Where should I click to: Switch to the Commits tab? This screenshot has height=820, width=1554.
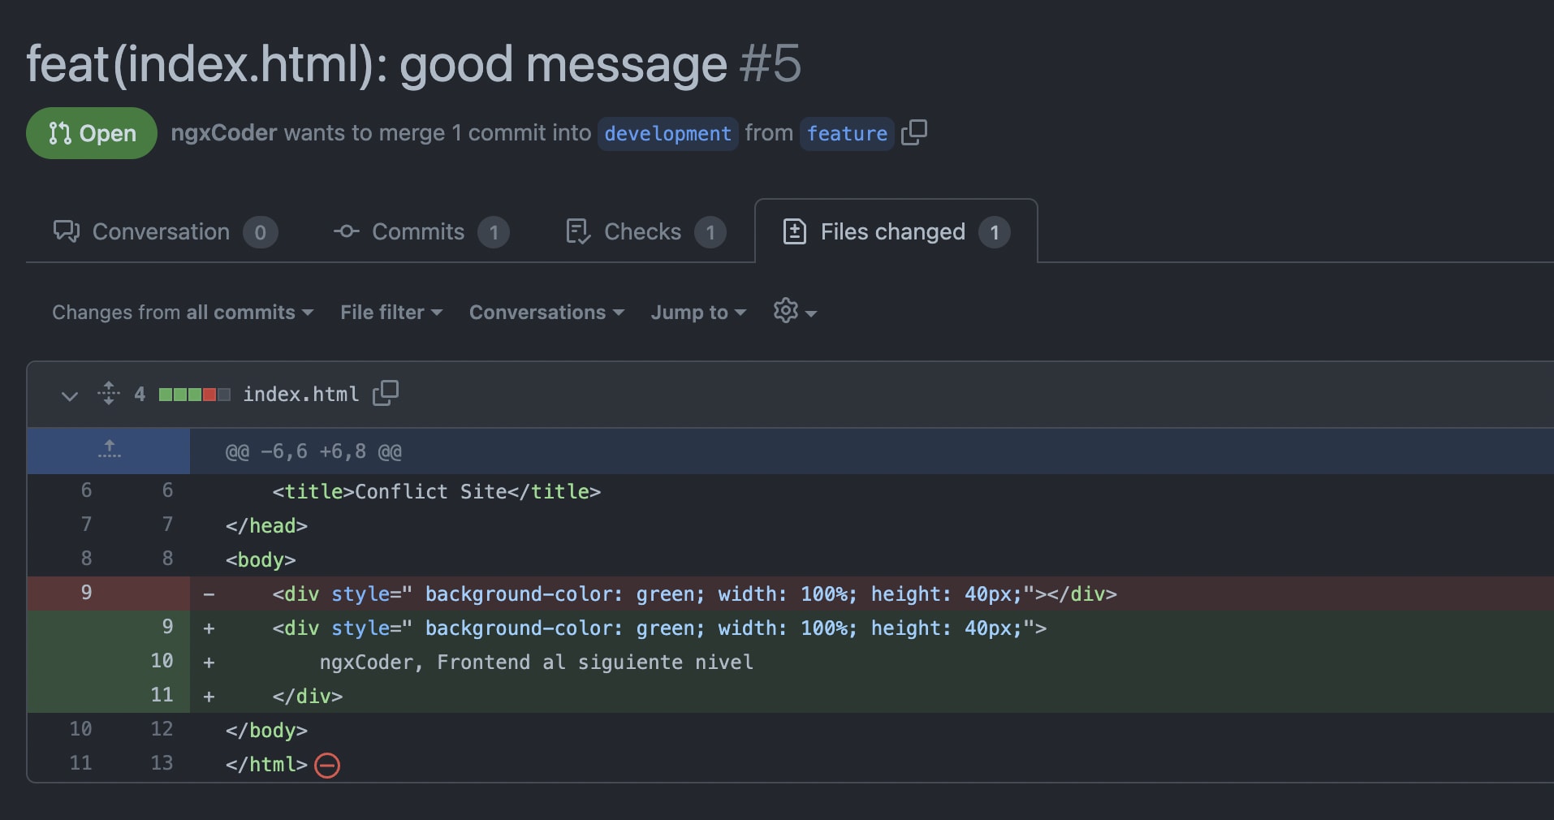tap(421, 231)
